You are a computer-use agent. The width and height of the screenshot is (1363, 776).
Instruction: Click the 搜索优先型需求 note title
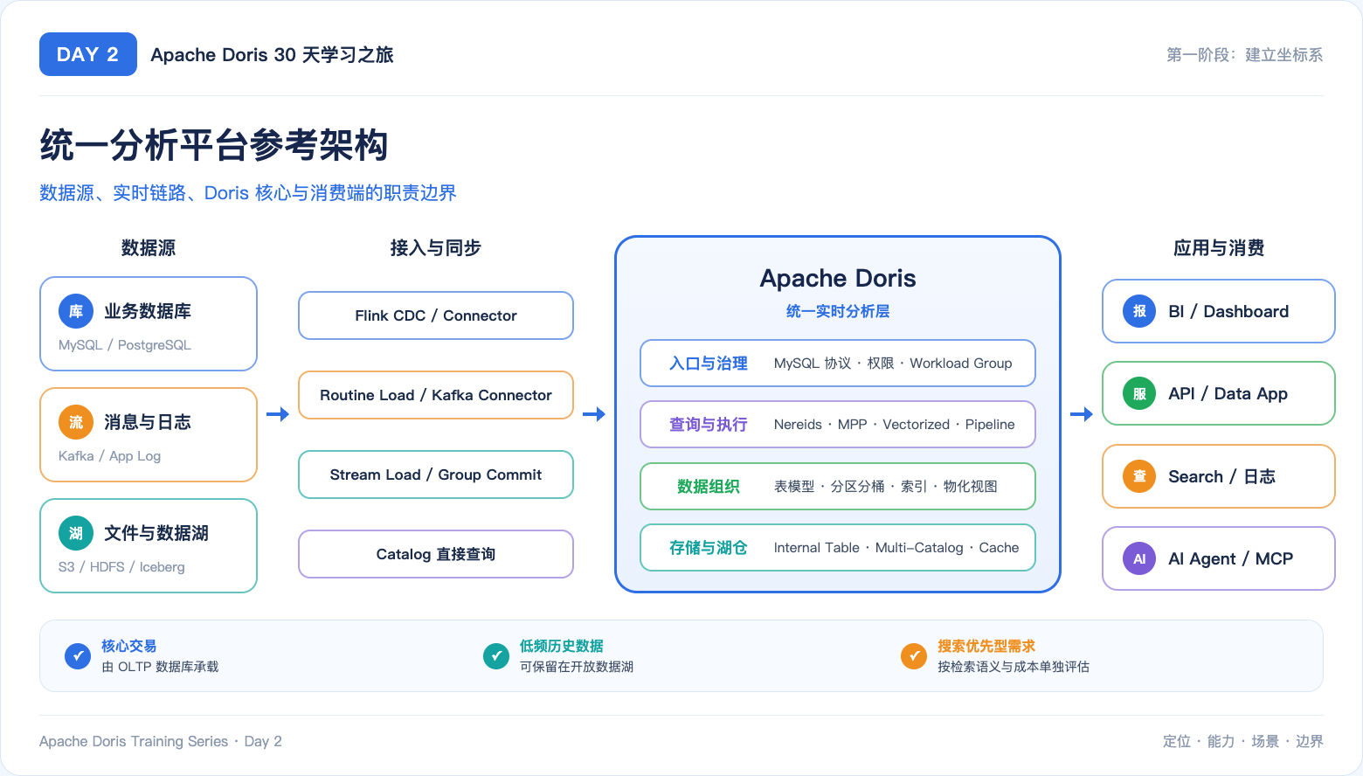(x=986, y=646)
